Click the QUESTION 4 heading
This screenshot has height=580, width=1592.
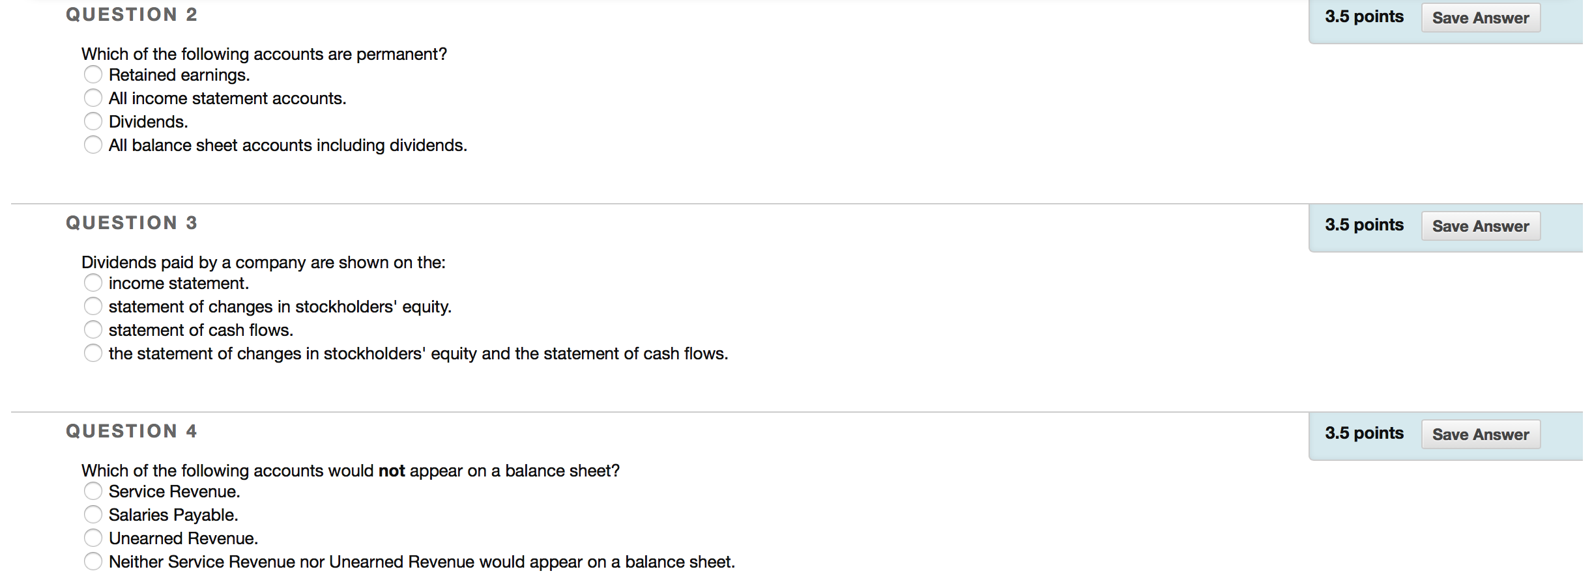(x=131, y=430)
